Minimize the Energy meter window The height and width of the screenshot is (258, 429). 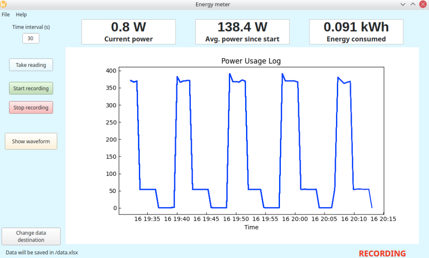403,4
